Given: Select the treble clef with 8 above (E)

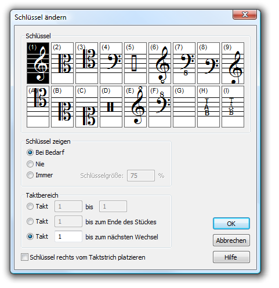Looking at the screenshot, I should click(x=135, y=107).
